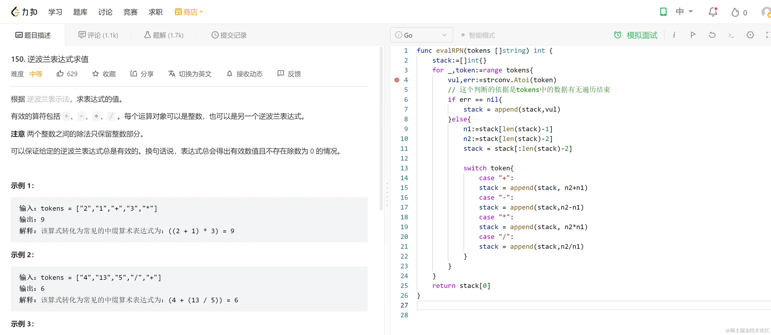Open the Go language dropdown
The width and height of the screenshot is (771, 335).
[421, 35]
